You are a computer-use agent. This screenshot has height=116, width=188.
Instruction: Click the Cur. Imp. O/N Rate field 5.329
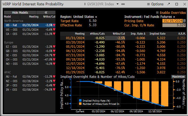[174, 25]
